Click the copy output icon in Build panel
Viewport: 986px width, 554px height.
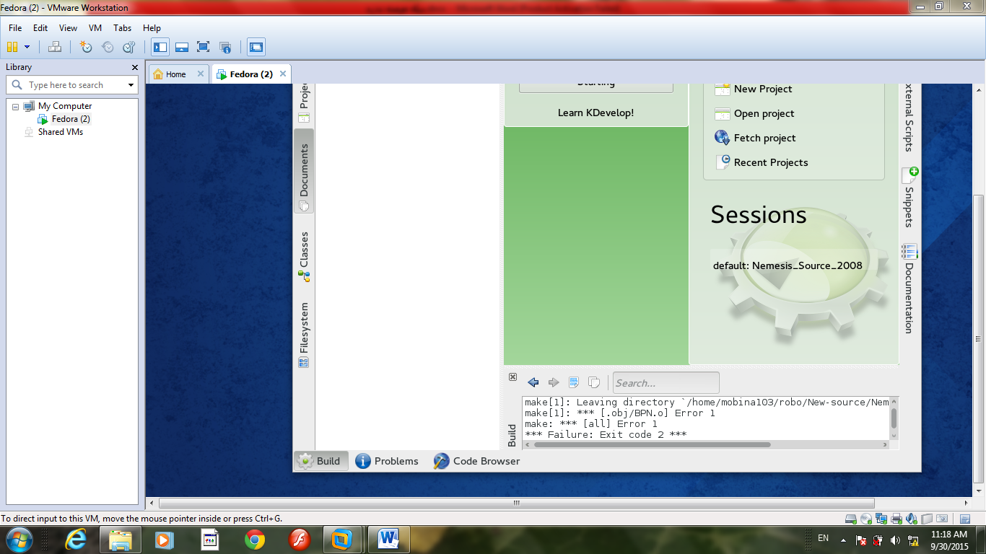594,382
